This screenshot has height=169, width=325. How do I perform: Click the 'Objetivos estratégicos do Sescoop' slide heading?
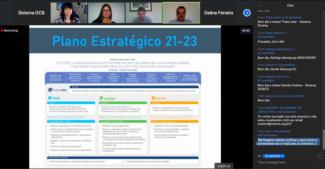coord(120,117)
